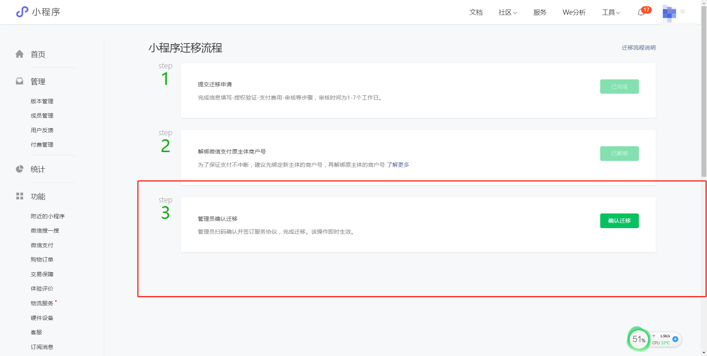This screenshot has height=356, width=707.
Task: Open the 文档 menu item
Action: [x=476, y=12]
